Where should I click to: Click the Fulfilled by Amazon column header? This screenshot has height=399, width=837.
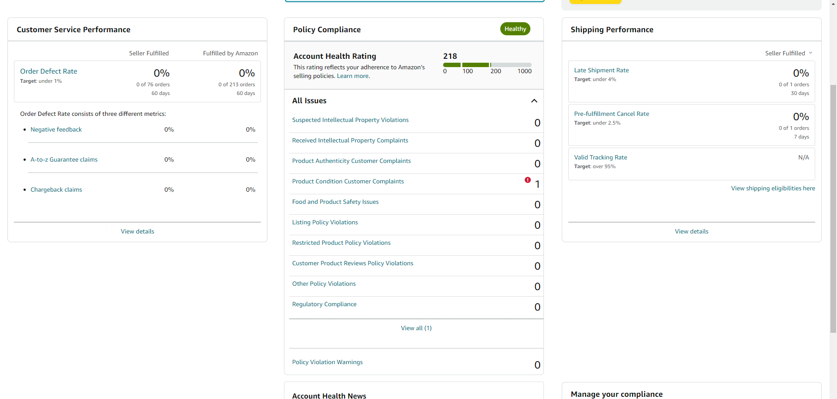tap(230, 53)
